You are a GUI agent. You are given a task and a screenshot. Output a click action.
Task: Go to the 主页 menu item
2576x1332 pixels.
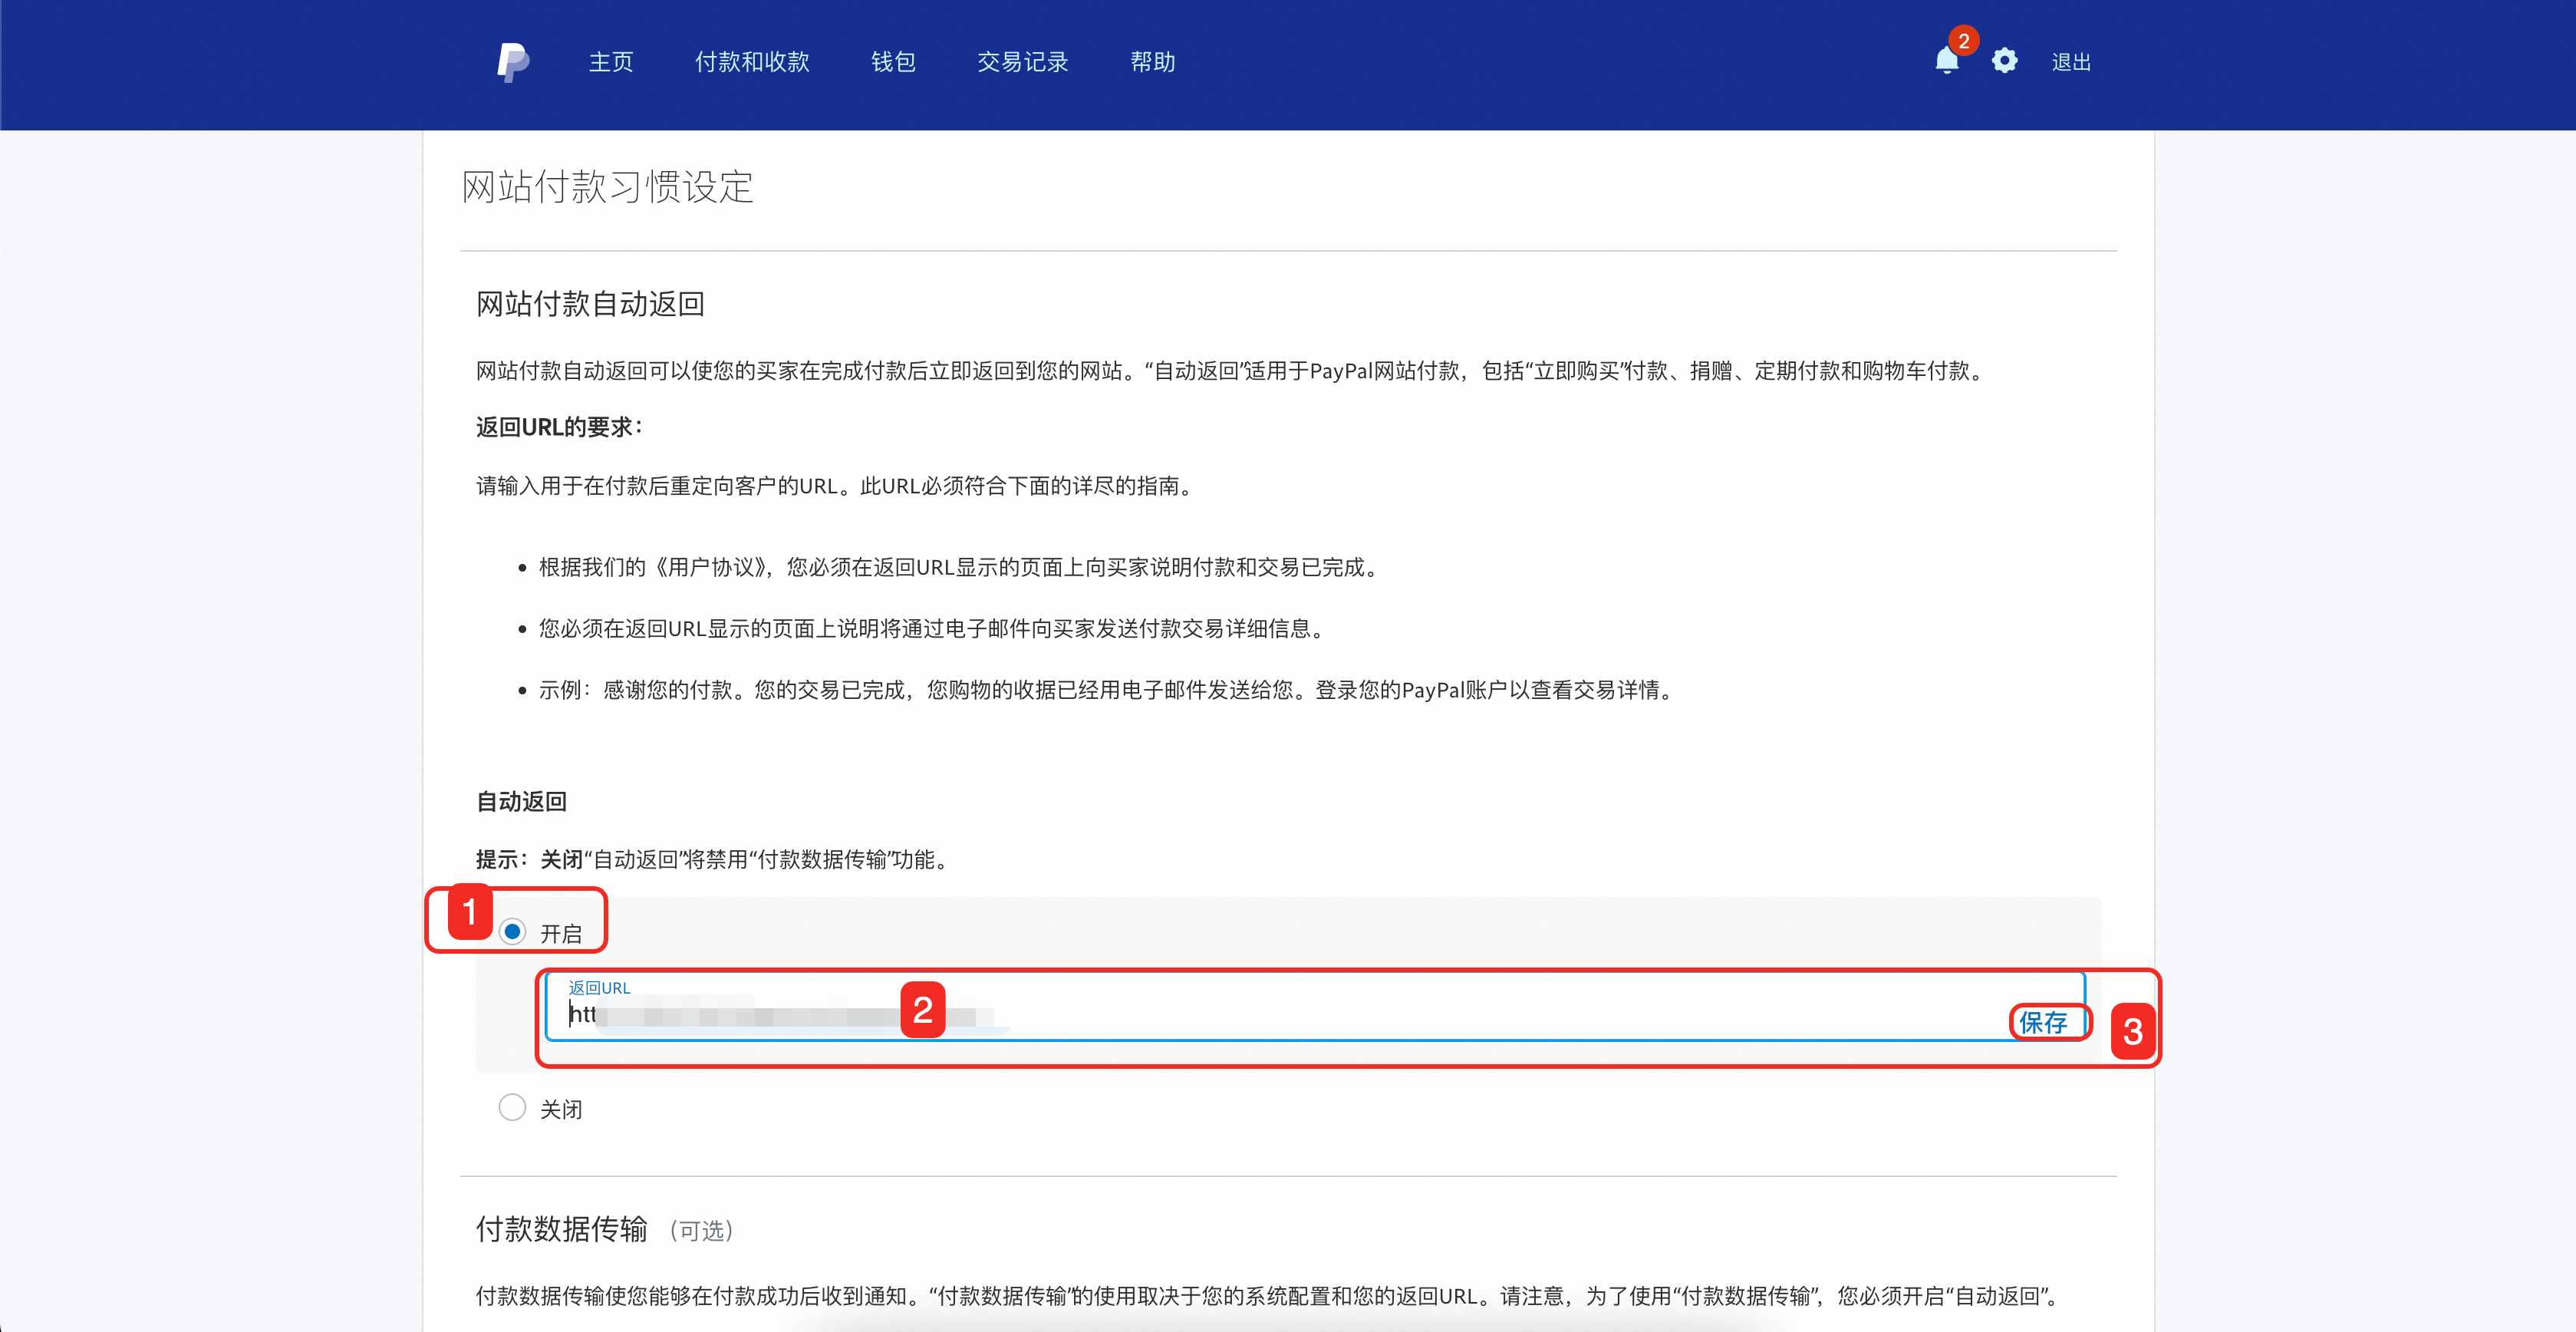click(611, 62)
